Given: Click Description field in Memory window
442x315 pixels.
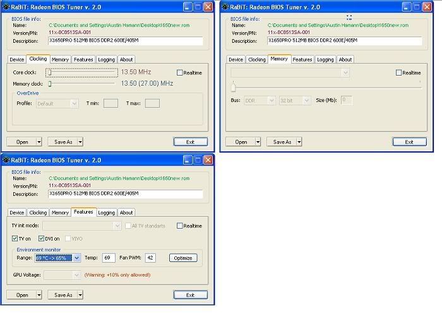Looking at the screenshot, I should pos(345,41).
